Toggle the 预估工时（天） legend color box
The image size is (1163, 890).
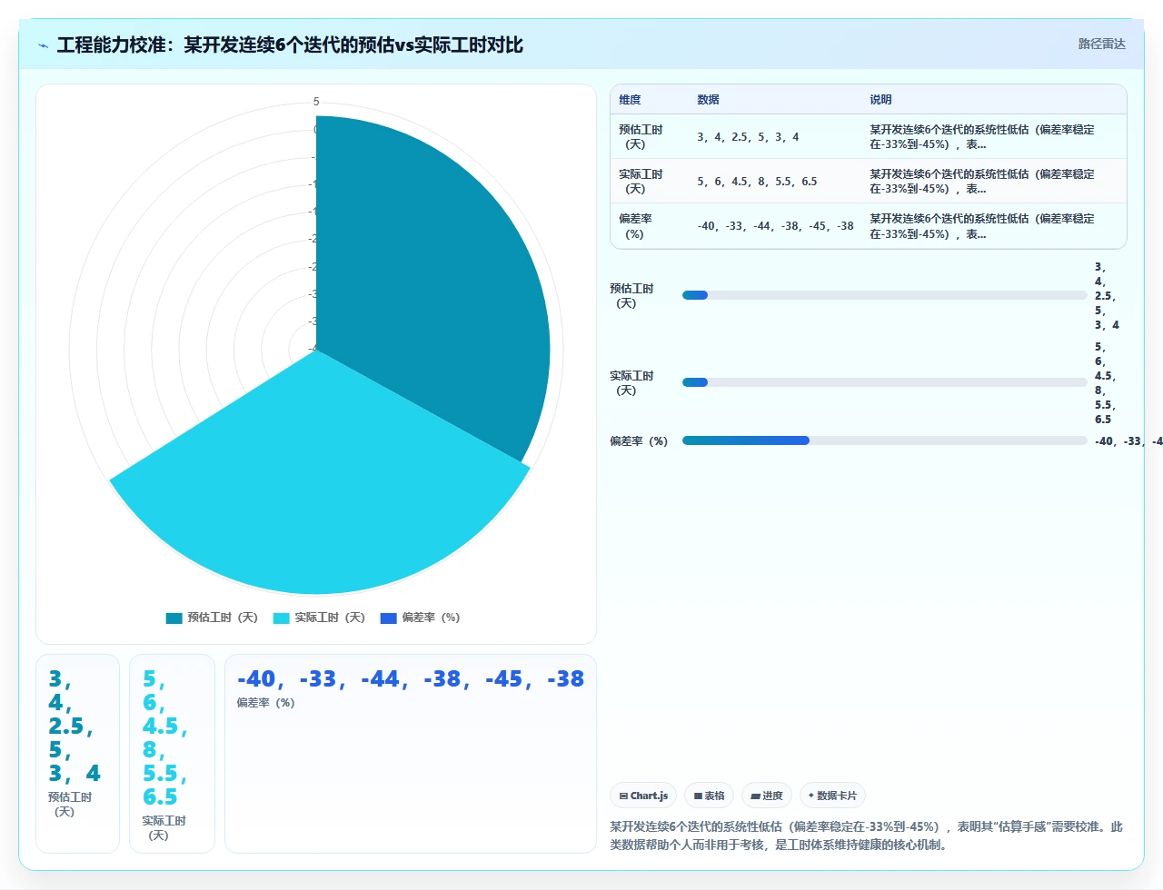click(174, 618)
